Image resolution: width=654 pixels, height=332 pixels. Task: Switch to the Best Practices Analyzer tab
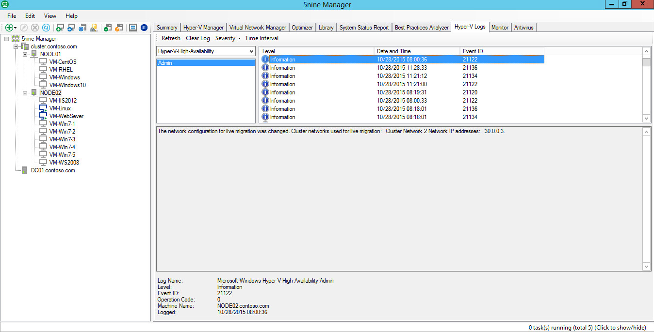tap(422, 28)
